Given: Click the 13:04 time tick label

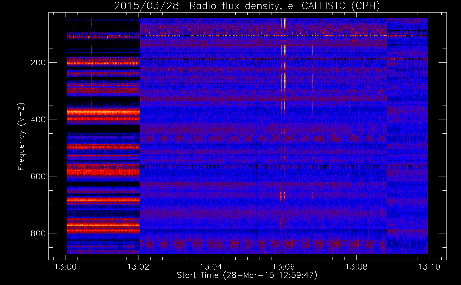Looking at the screenshot, I should tap(211, 267).
